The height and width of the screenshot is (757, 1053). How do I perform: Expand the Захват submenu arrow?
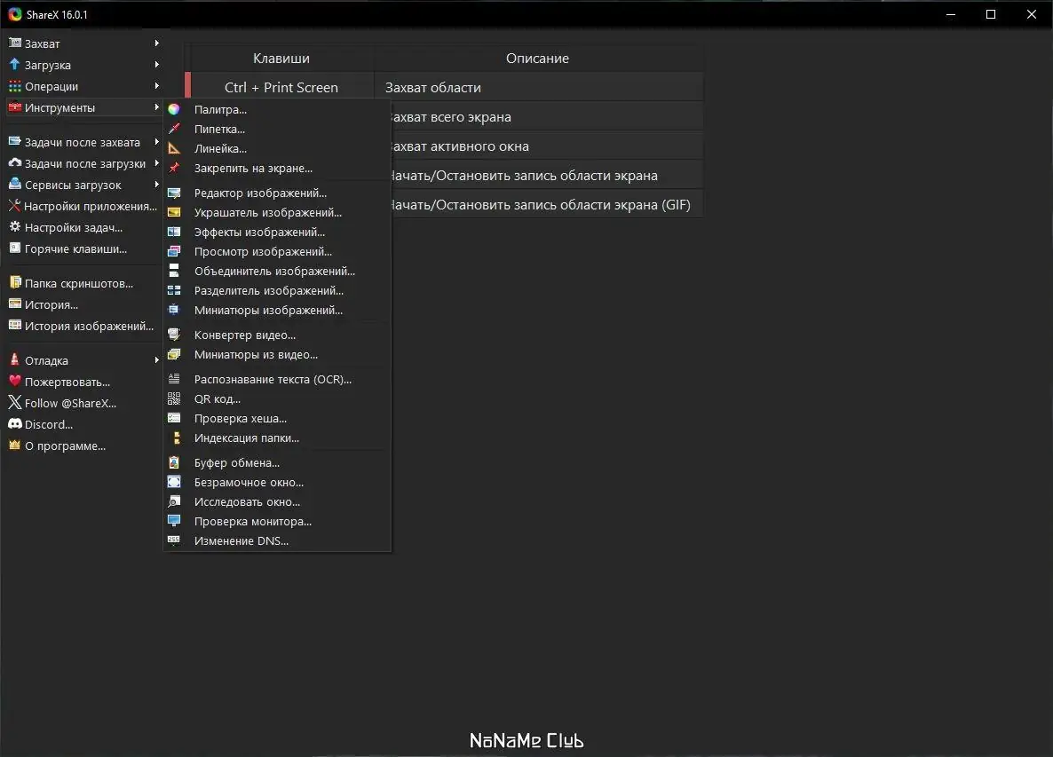[x=156, y=43]
